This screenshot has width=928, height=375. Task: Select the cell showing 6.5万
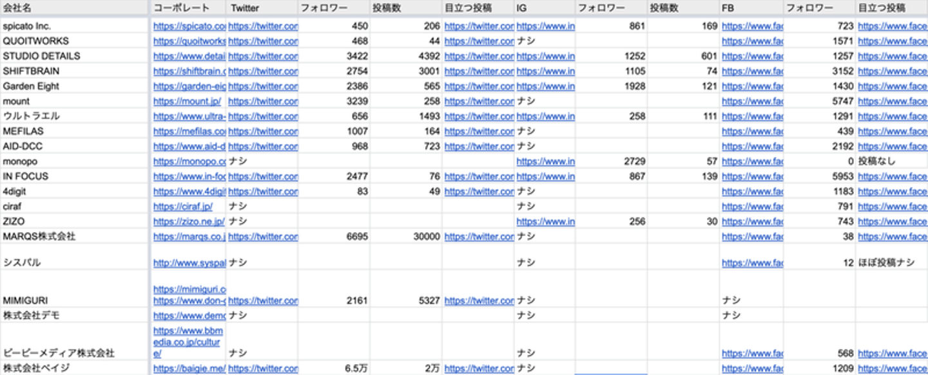tap(334, 369)
